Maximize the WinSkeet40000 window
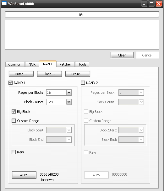The width and height of the screenshot is (164, 191). [x=151, y=4]
